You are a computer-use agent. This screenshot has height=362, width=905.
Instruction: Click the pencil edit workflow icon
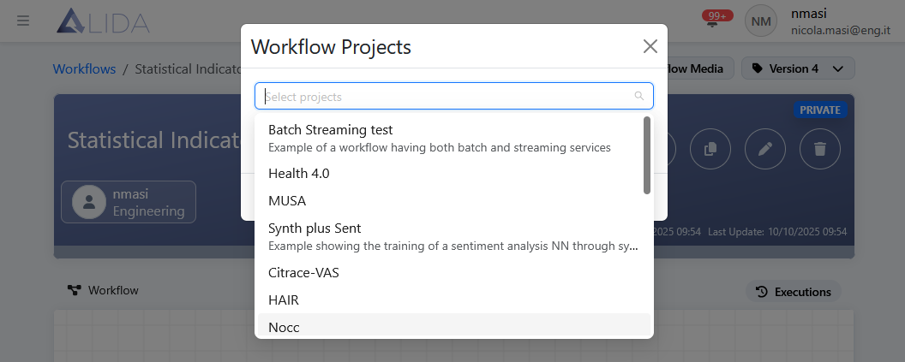pos(765,149)
